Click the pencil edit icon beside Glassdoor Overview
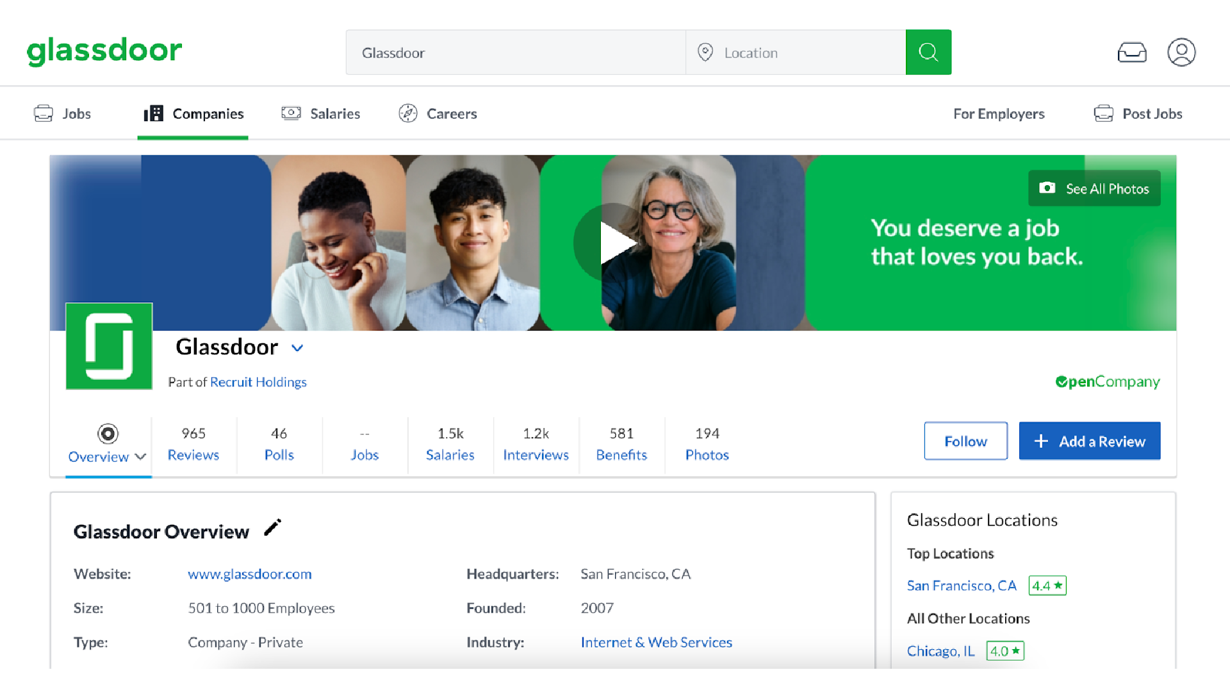This screenshot has width=1230, height=692. 272,528
